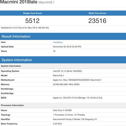126x126 pixels.
Task: Select the 'Macmini8,1' subtitle next to the title
Action: (46, 2)
